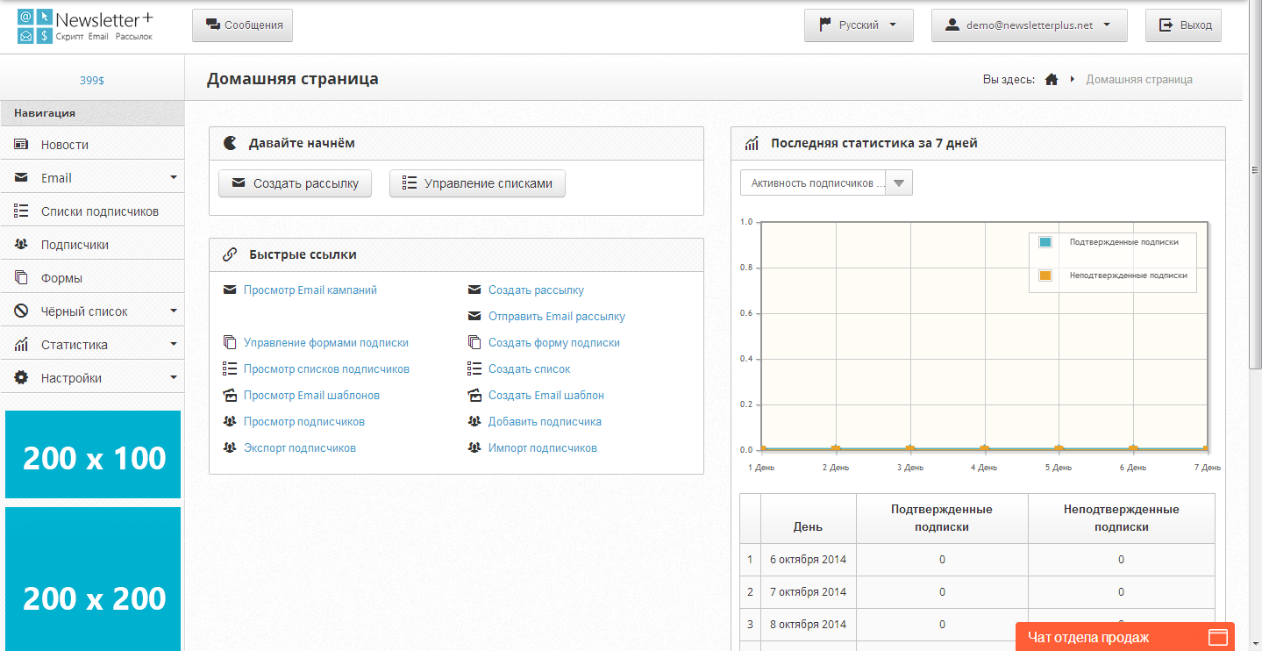
Task: Toggle the Неподтвержденные подписки legend entry
Action: pos(1045,275)
